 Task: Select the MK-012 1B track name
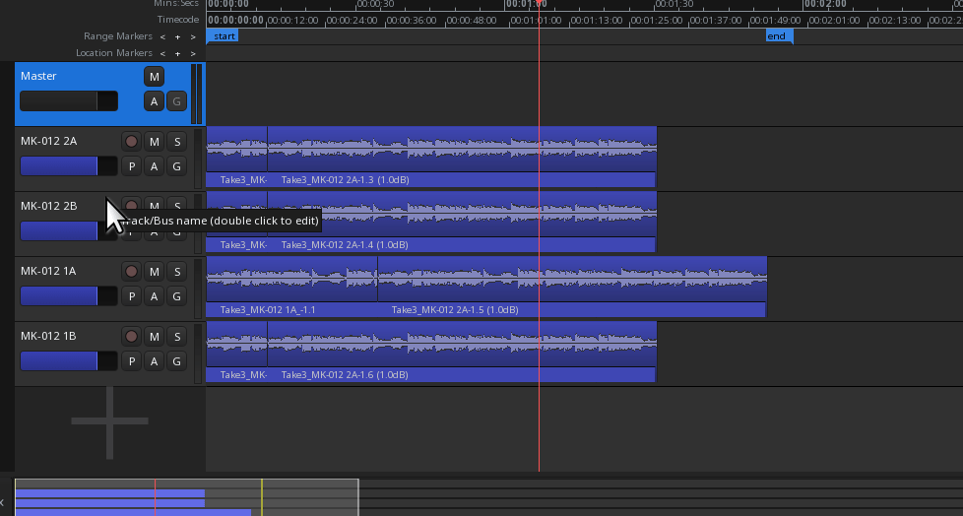[49, 337]
